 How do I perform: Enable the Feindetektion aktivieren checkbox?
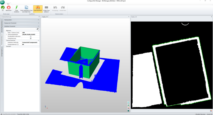pyautogui.click(x=31, y=36)
